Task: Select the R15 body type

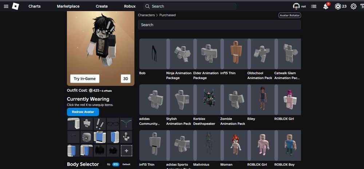Action: [116, 164]
